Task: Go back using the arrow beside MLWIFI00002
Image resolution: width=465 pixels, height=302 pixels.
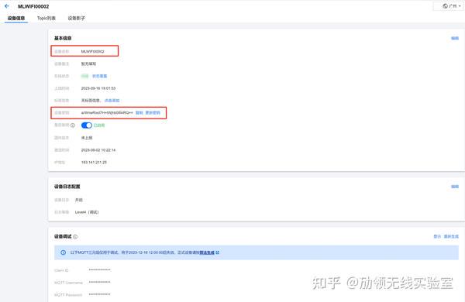Action: 7,6
